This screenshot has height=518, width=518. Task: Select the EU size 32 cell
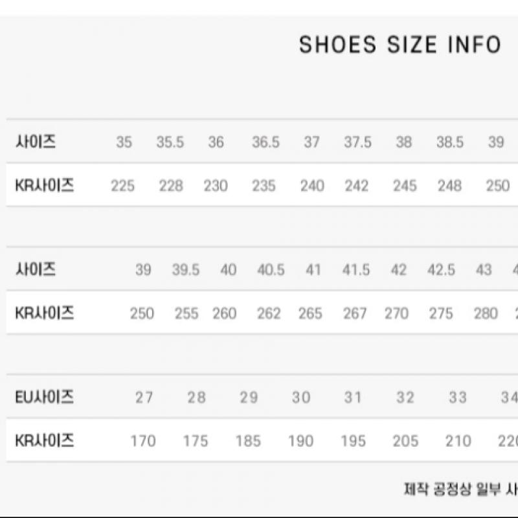click(405, 398)
